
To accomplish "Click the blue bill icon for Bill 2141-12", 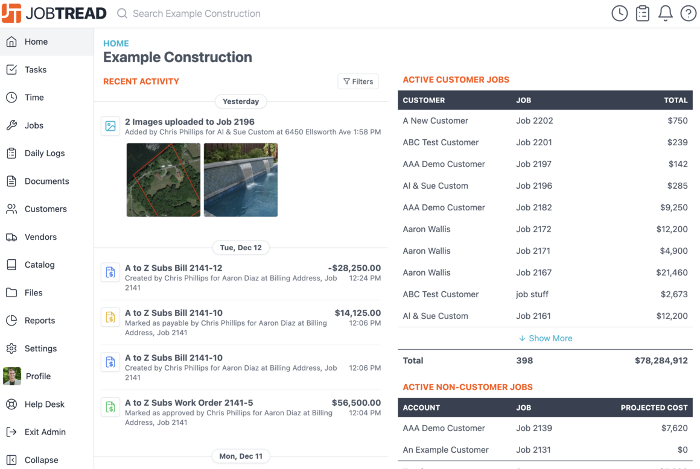I will point(110,272).
